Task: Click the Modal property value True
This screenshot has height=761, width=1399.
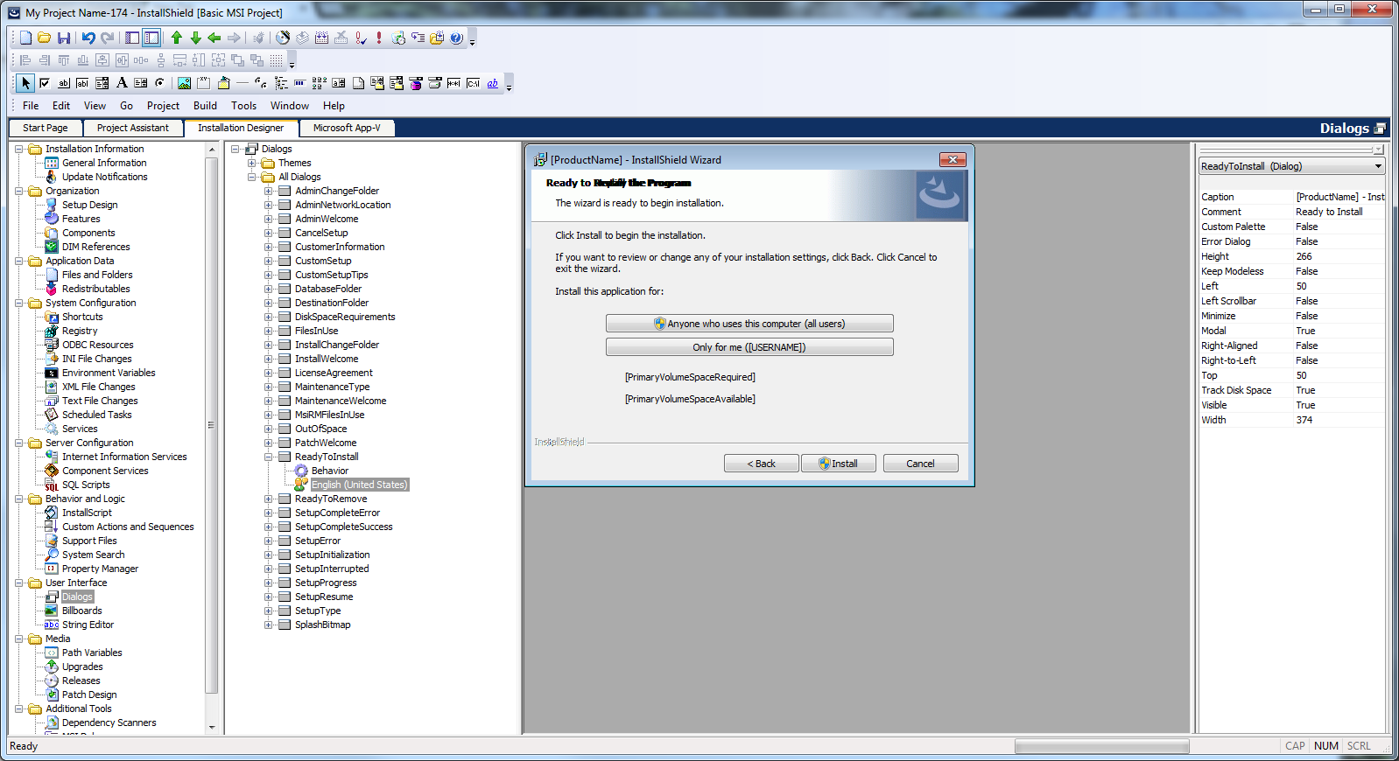Action: (x=1339, y=331)
